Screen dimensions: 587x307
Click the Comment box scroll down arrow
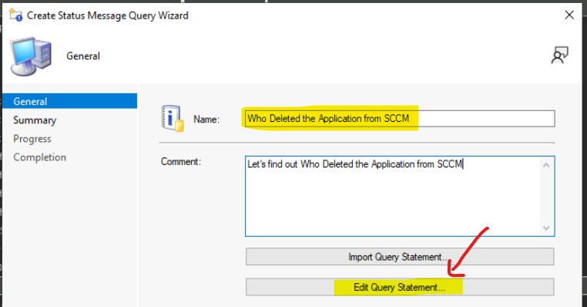(546, 228)
